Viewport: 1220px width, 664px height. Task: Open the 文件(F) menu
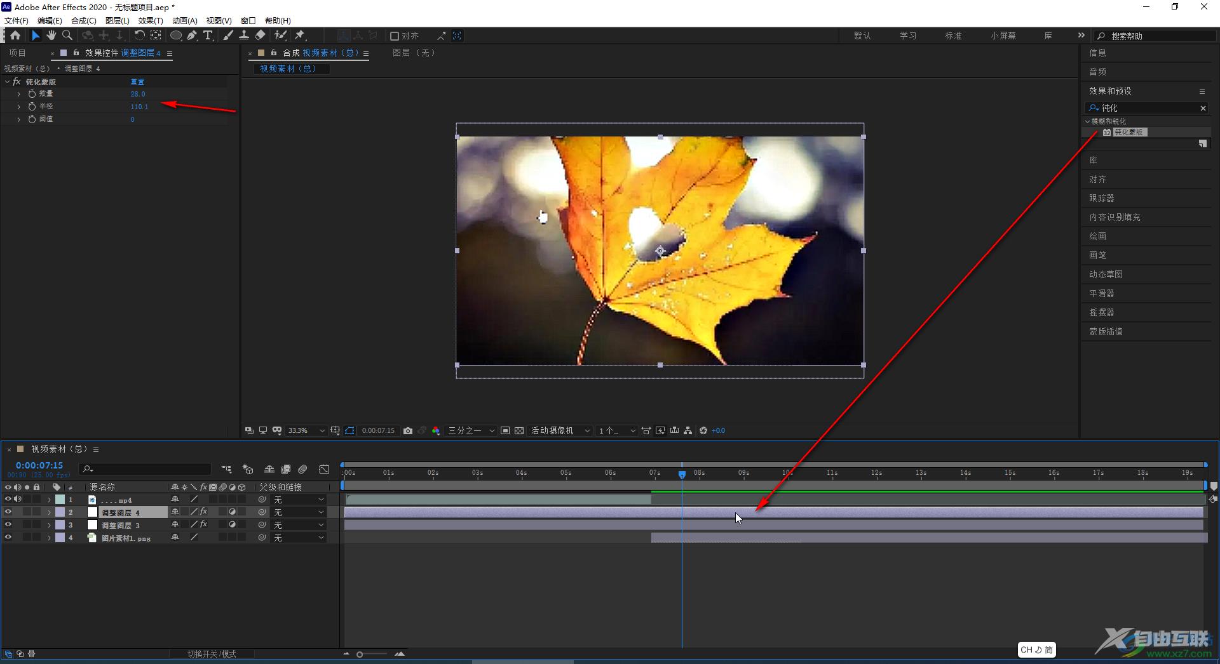tap(17, 20)
